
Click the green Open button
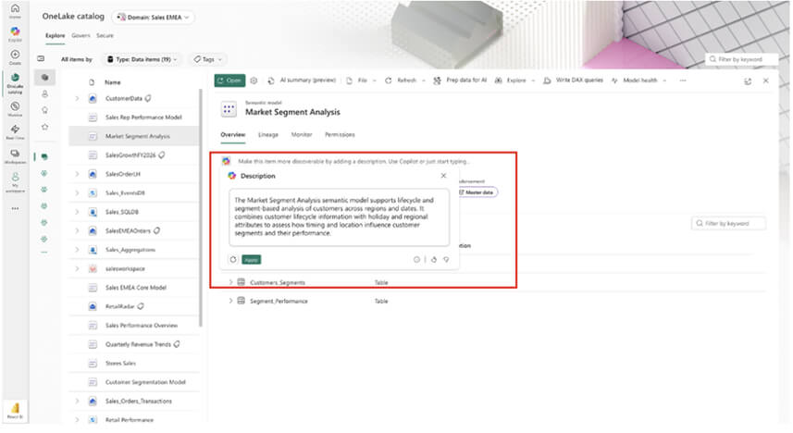(229, 80)
